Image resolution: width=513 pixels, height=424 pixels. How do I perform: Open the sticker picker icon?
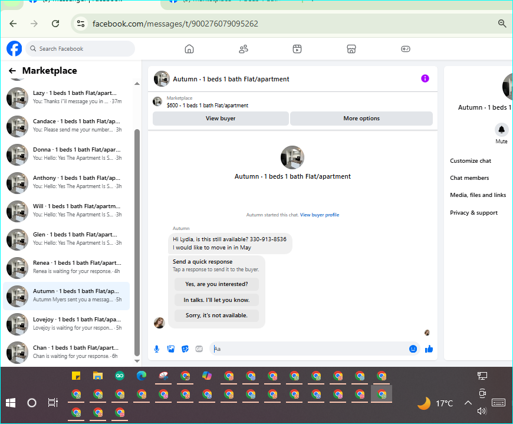tap(185, 349)
